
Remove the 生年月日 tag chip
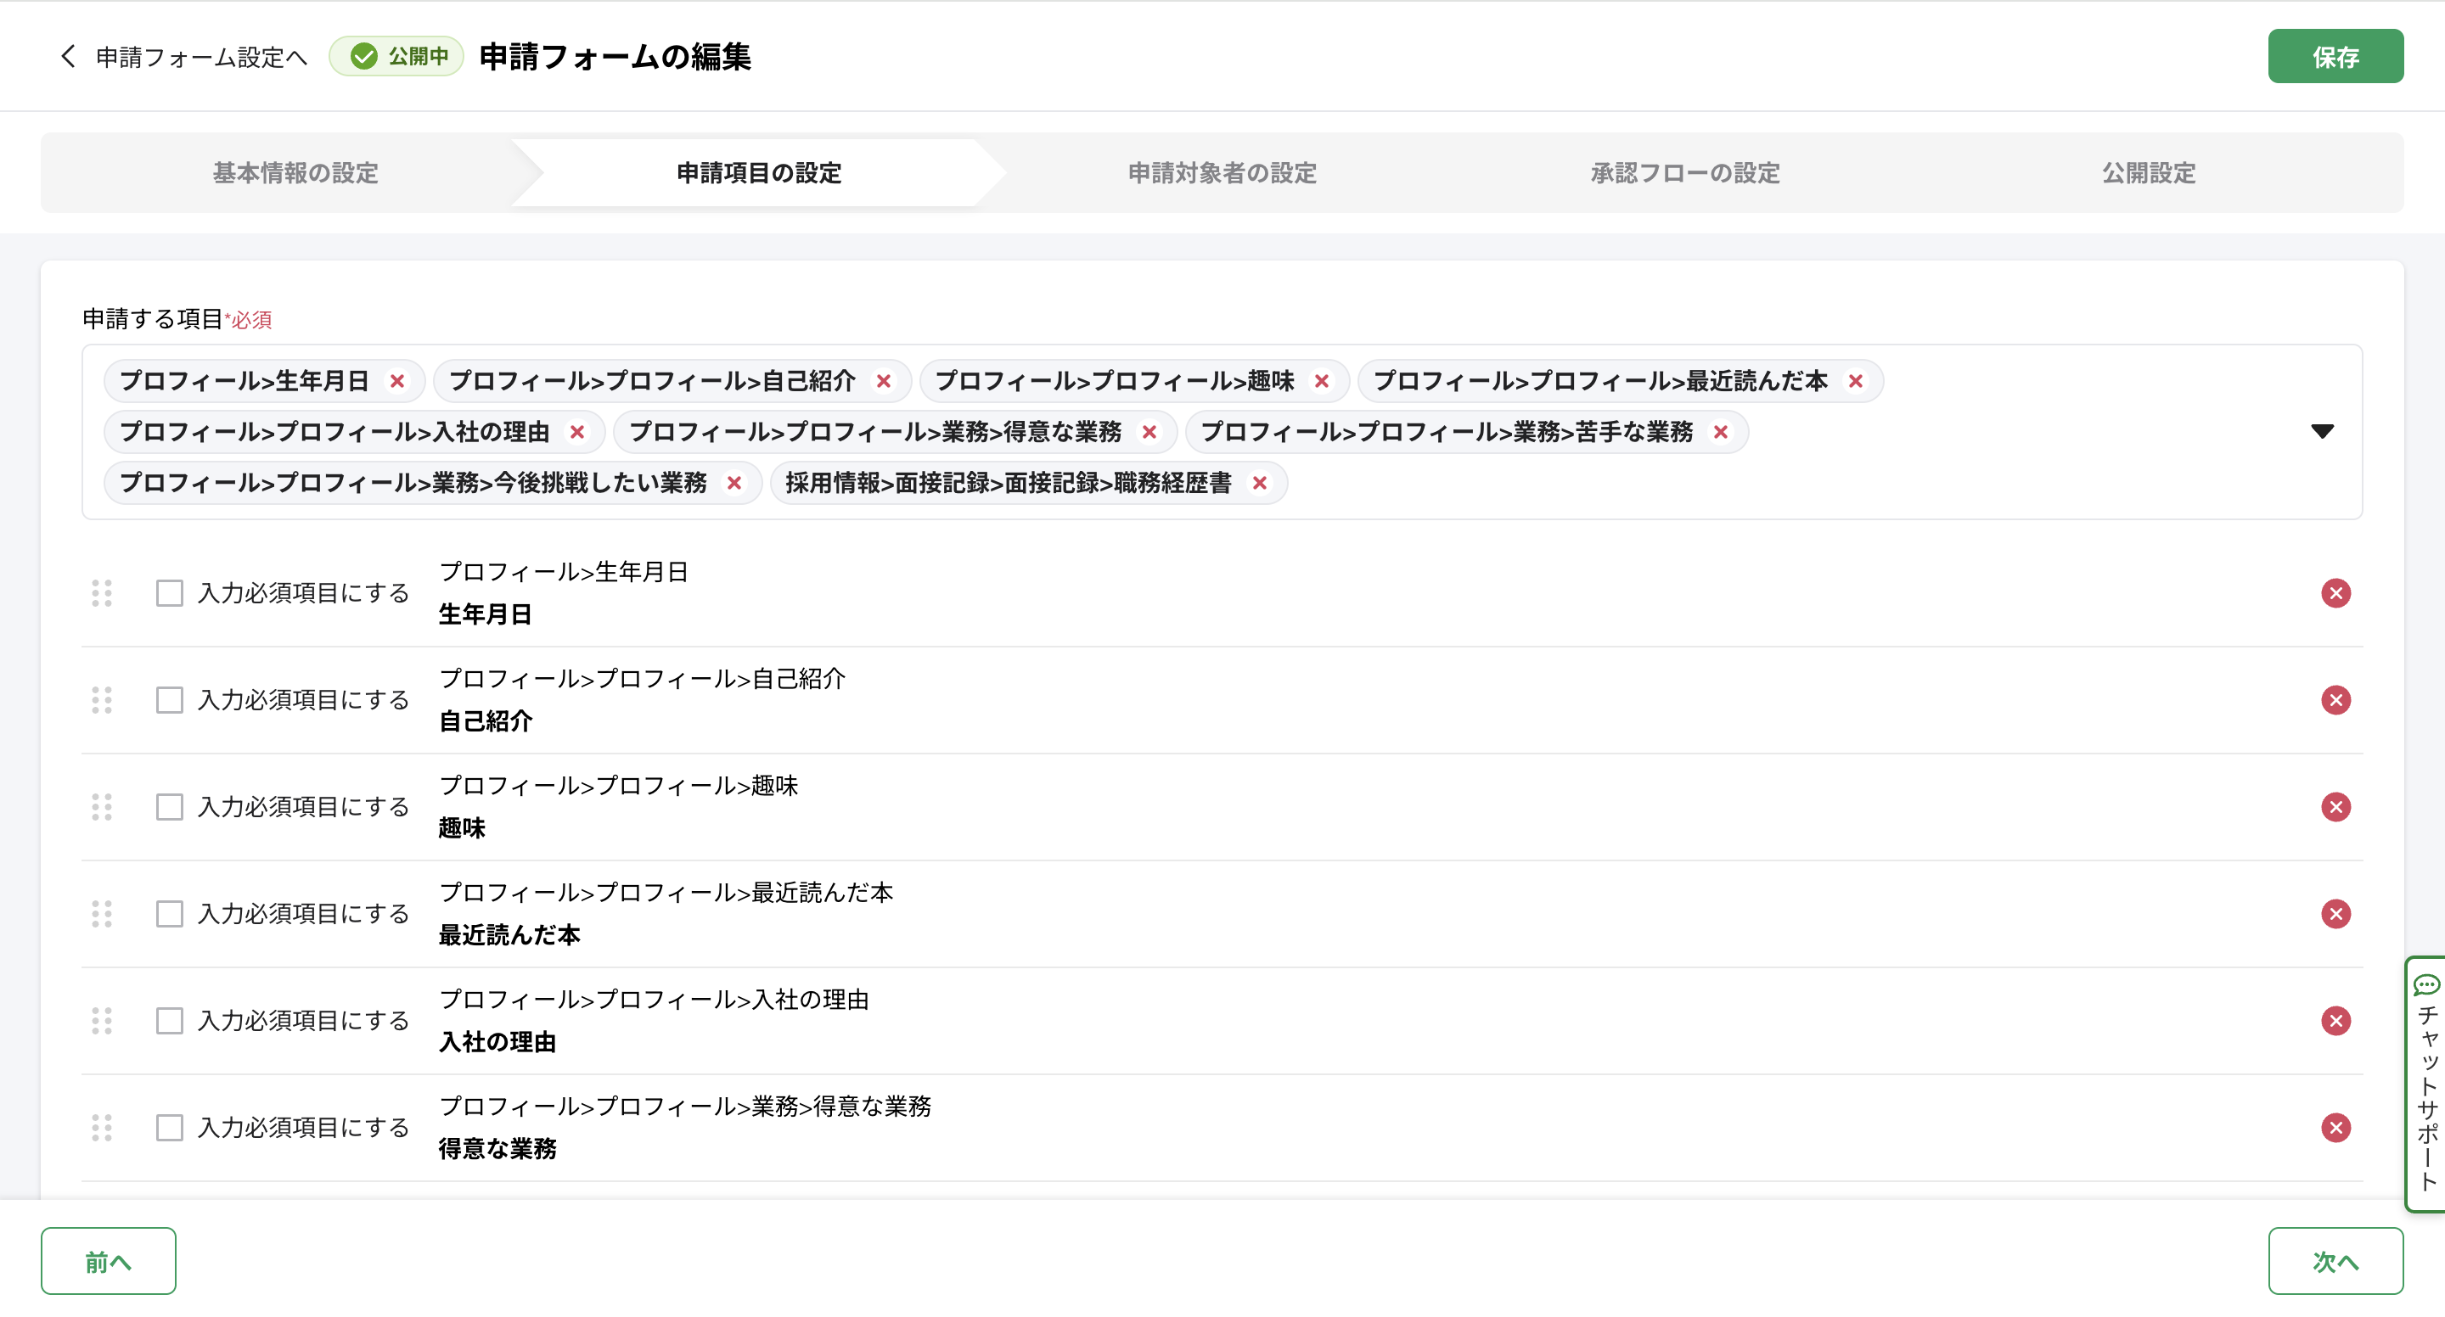click(x=396, y=380)
